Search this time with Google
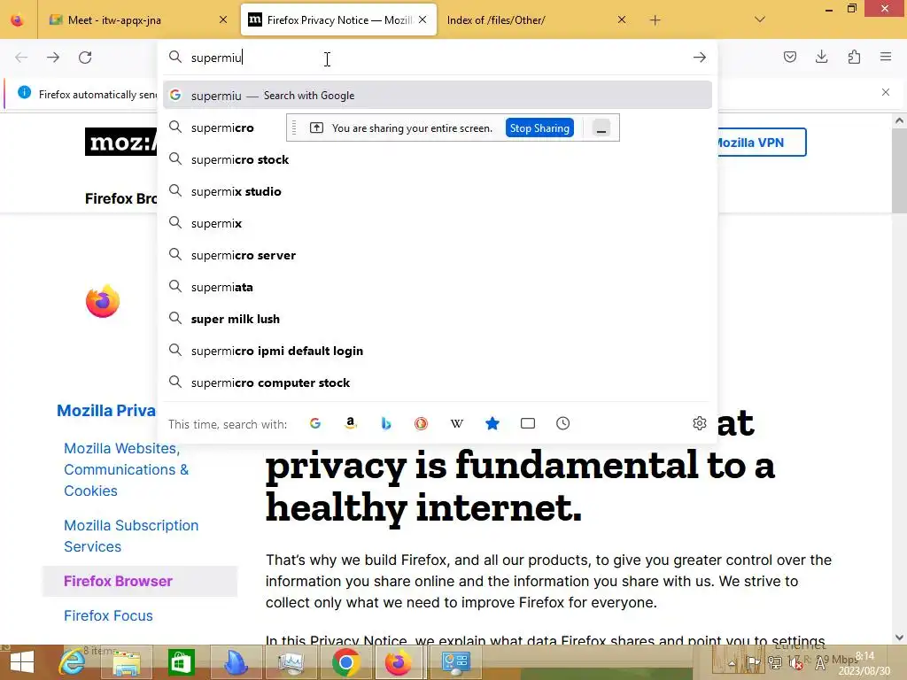 click(315, 424)
